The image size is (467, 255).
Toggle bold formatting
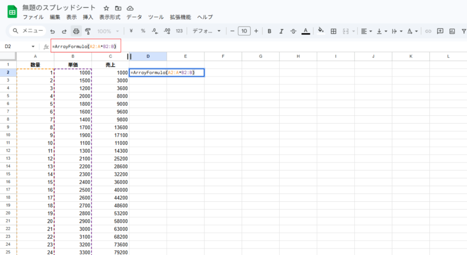tap(270, 31)
